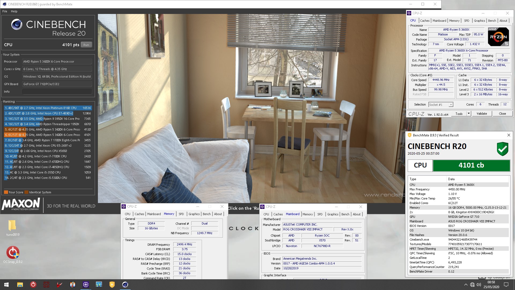Click BenchMate title bar shield icon
515x290 pixels.
[x=410, y=135]
